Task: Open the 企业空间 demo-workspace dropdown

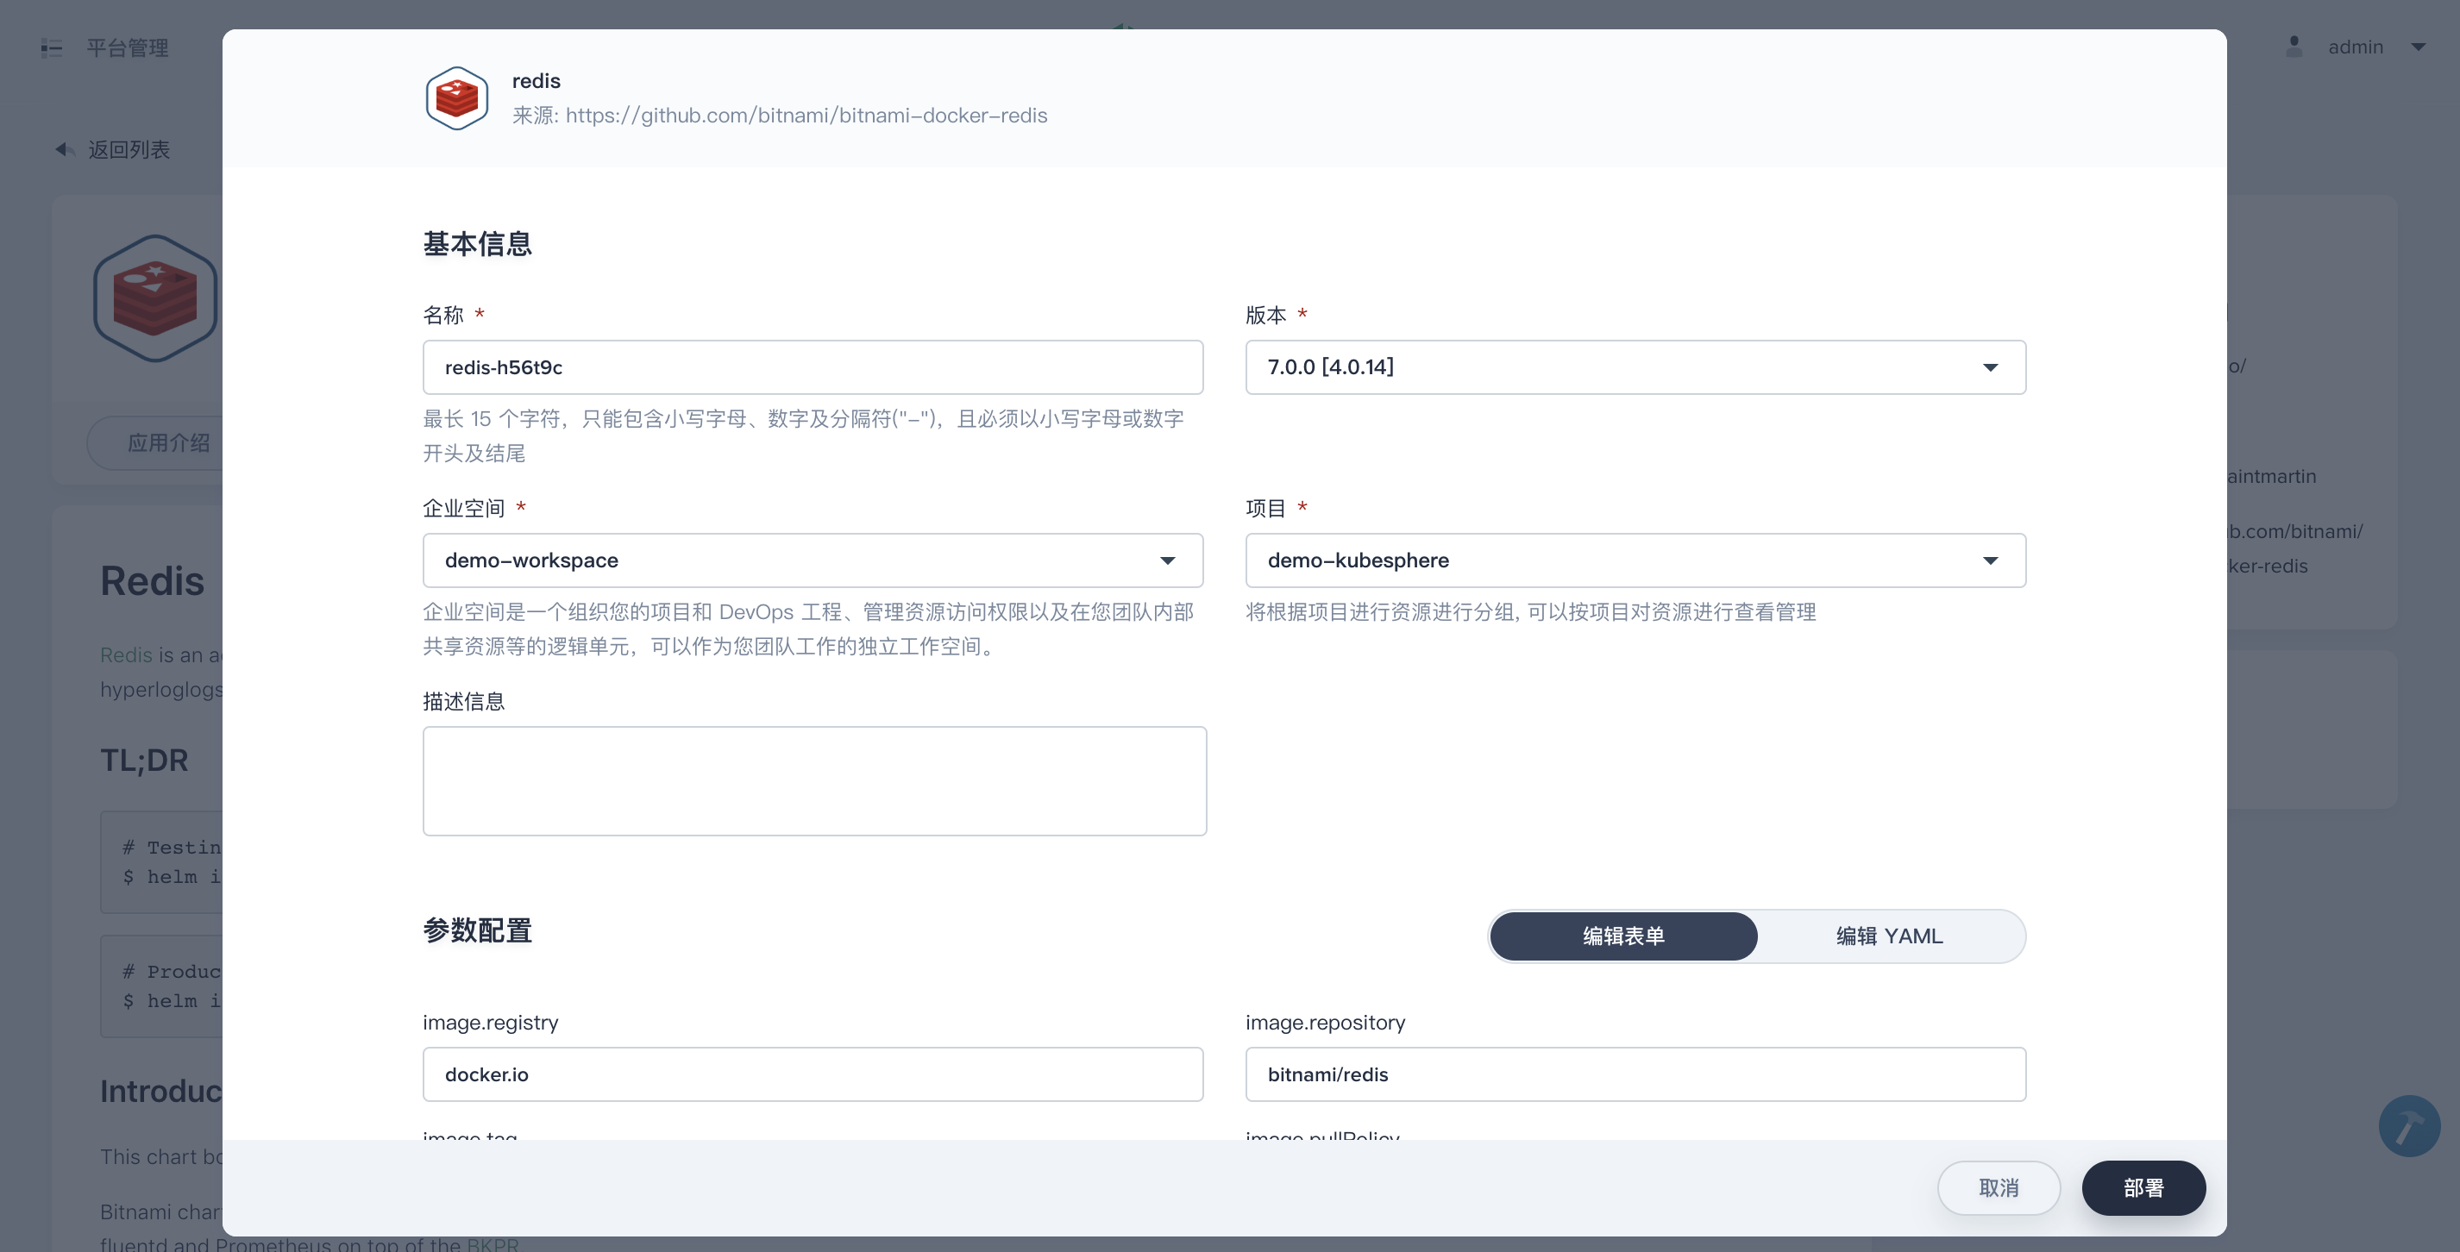Action: (813, 560)
